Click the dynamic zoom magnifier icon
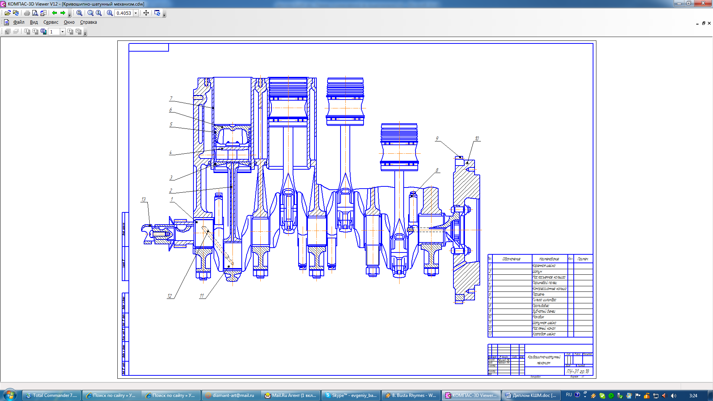This screenshot has width=713, height=401. (x=98, y=13)
